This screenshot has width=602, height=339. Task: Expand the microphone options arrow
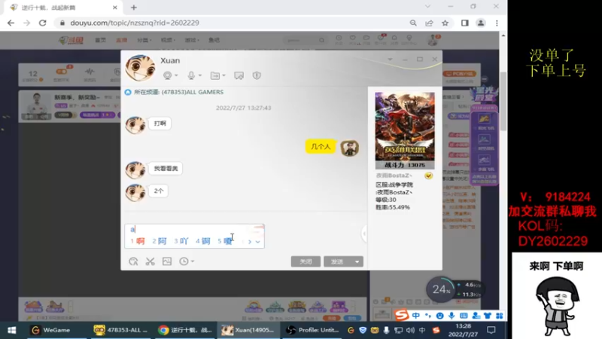tap(200, 75)
